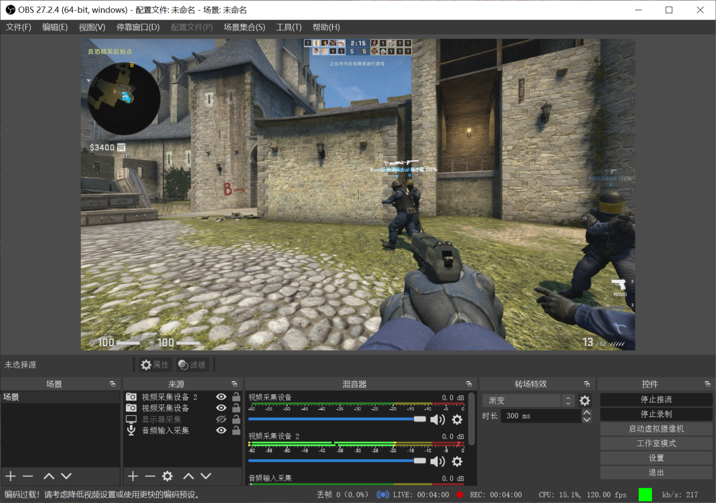Click the 启动虚拟摄像机 button
This screenshot has height=503, width=716.
pos(656,429)
